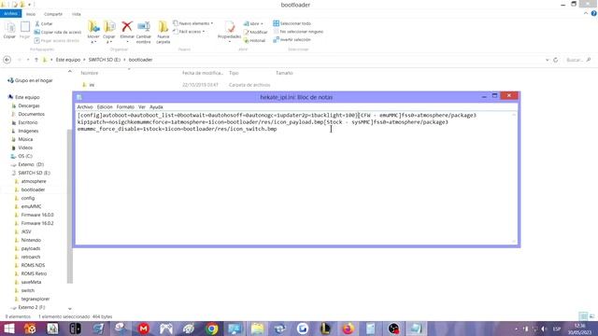Open the Nuevo elemento dropdown
This screenshot has height=336, width=598.
click(193, 23)
